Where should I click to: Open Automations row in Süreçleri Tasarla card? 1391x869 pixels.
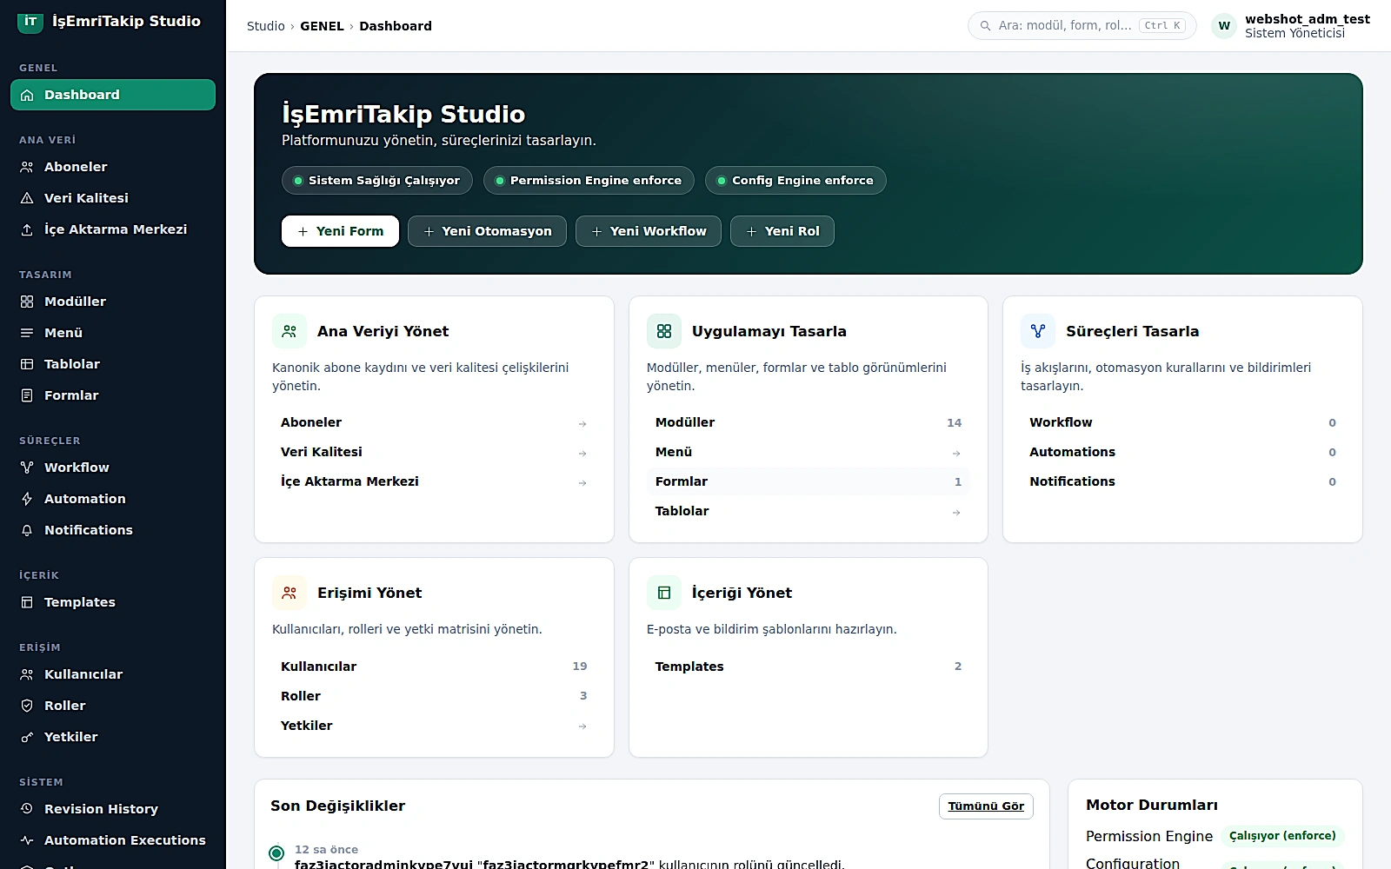tap(1182, 452)
